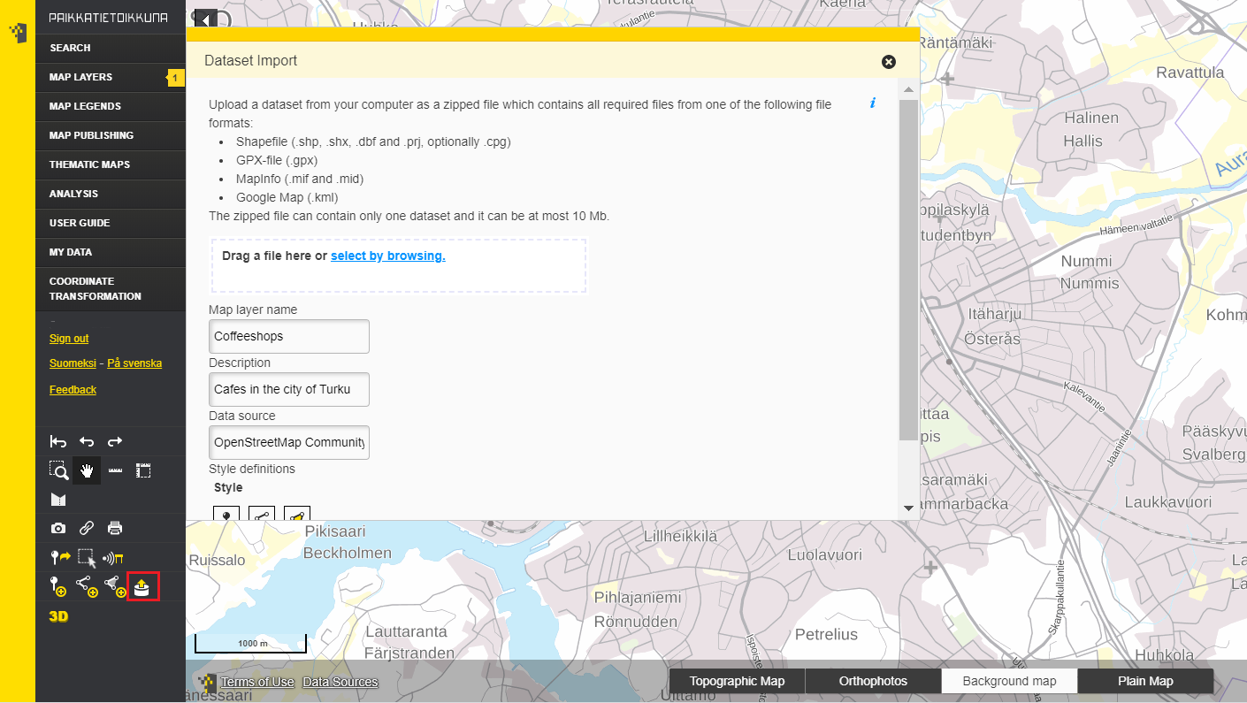Switch to 3D view
Image resolution: width=1247 pixels, height=703 pixels.
pos(58,616)
